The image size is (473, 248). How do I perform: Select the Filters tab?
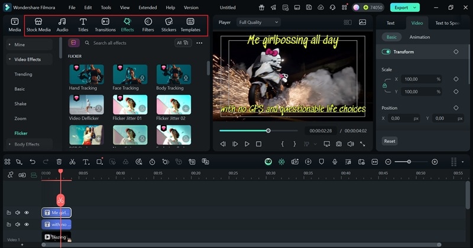click(148, 25)
